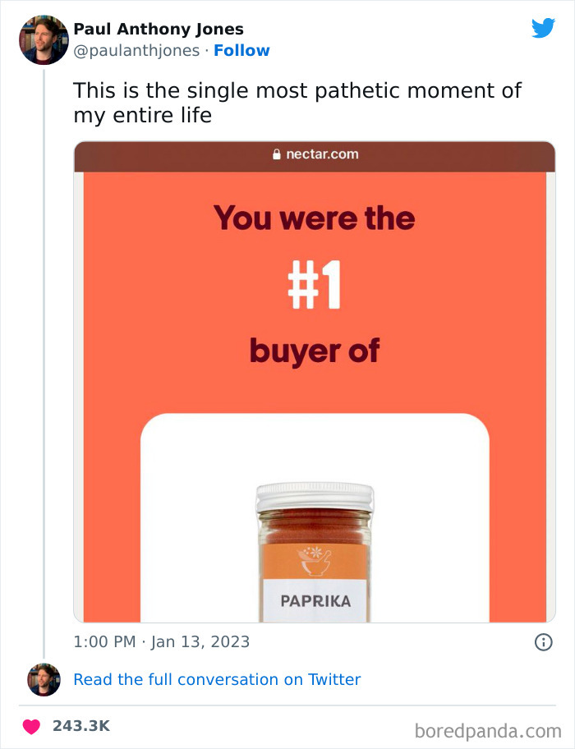
Task: Read the full conversation on Twitter
Action: point(217,679)
